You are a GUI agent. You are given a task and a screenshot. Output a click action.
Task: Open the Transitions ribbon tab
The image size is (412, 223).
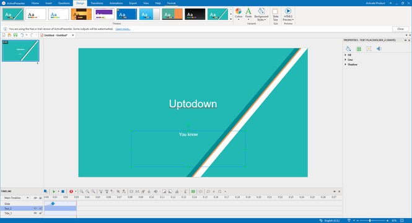[x=97, y=3]
